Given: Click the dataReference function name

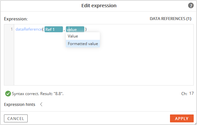Looking at the screenshot, I should pos(29,29).
